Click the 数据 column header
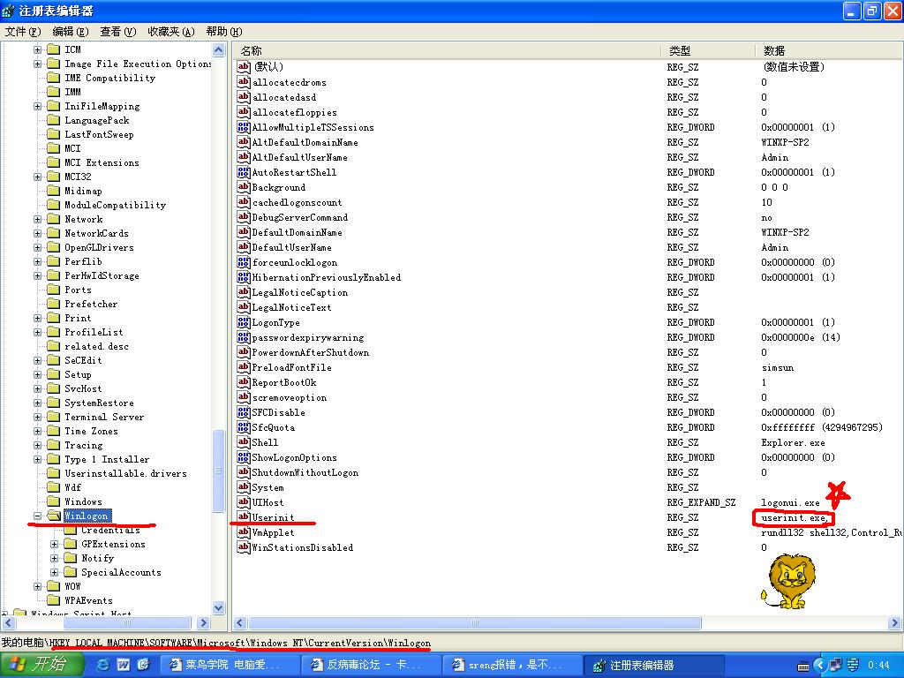The image size is (904, 678). (x=828, y=50)
